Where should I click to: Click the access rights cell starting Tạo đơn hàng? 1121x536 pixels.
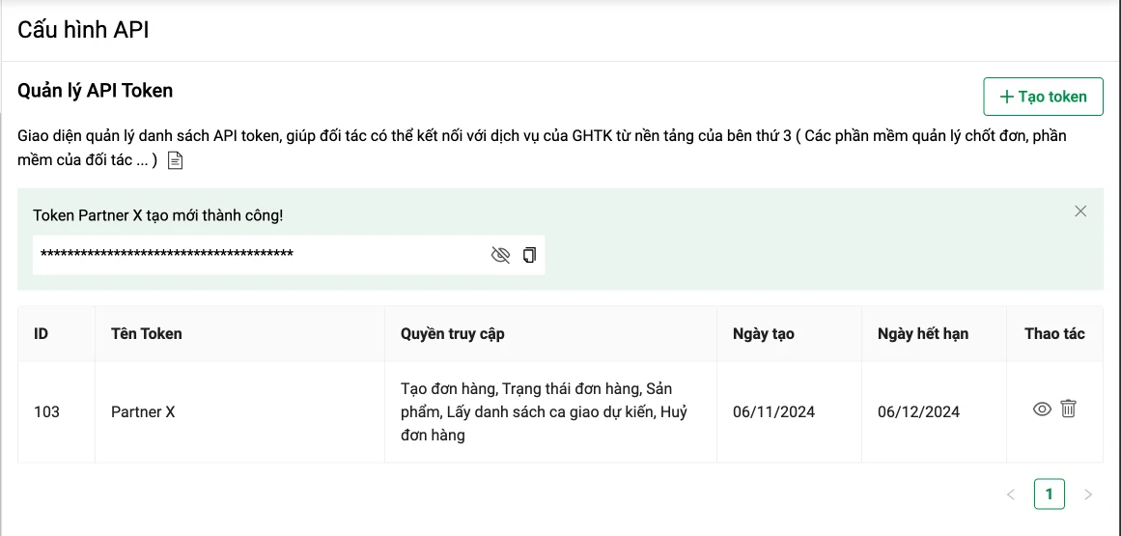pyautogui.click(x=550, y=411)
